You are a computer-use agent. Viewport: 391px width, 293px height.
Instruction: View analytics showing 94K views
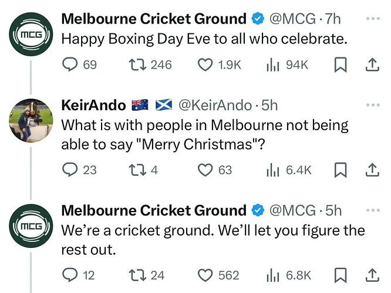pos(287,65)
